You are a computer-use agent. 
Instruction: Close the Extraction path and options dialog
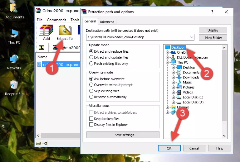click(x=226, y=12)
